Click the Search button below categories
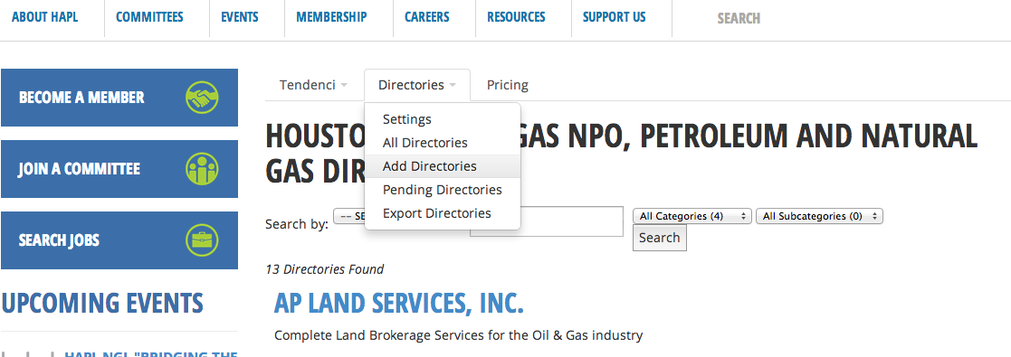The height and width of the screenshot is (357, 1011). tap(660, 238)
